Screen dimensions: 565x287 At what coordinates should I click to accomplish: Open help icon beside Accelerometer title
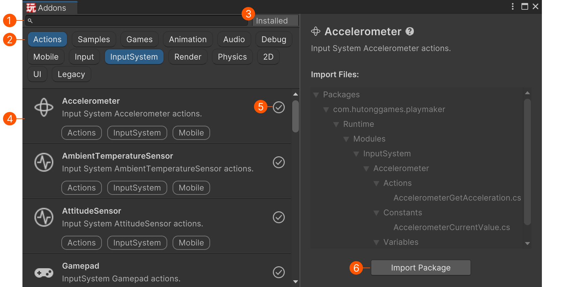pos(410,31)
